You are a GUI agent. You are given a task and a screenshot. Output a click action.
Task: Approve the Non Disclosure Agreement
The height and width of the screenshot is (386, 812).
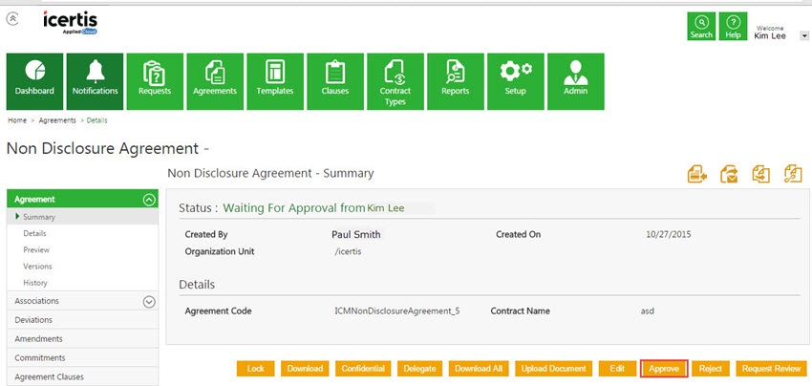pos(664,369)
